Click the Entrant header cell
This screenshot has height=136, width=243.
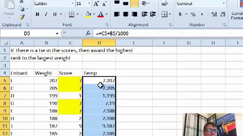point(22,73)
